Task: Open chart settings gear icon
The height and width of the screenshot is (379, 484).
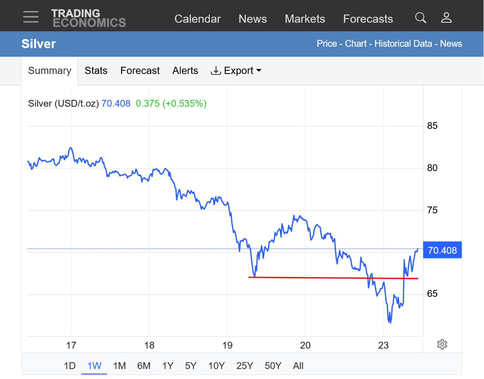Action: [x=442, y=345]
